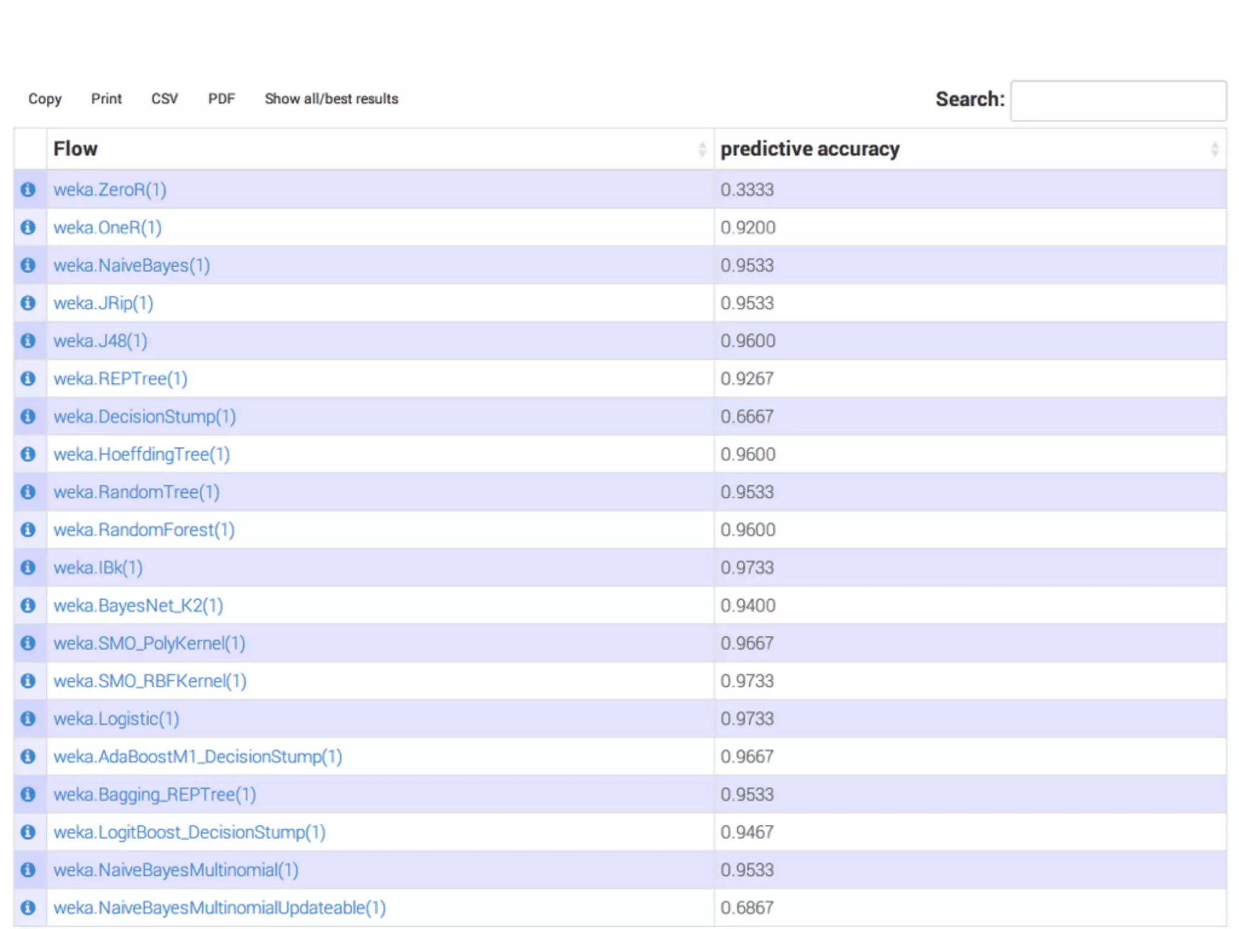Follow the weka.AdaBoostM1_DecisionStump(1) link
Image resolution: width=1239 pixels, height=929 pixels.
tap(198, 757)
